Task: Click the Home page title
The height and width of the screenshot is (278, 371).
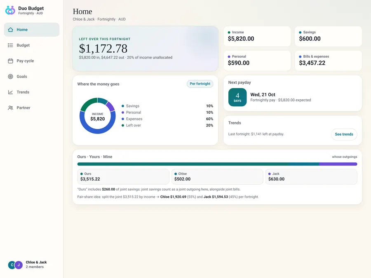Action: [82, 12]
